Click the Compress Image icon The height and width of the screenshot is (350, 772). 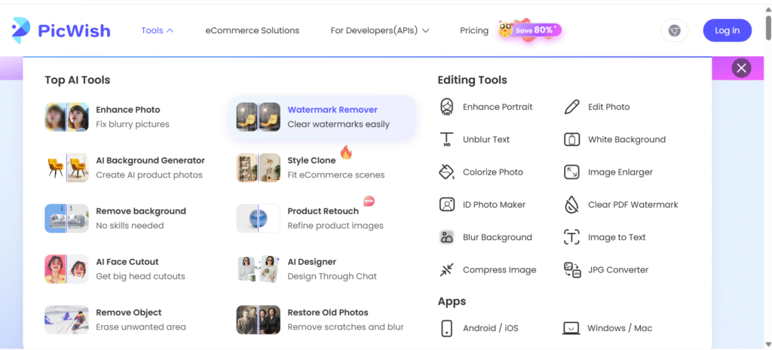(447, 269)
